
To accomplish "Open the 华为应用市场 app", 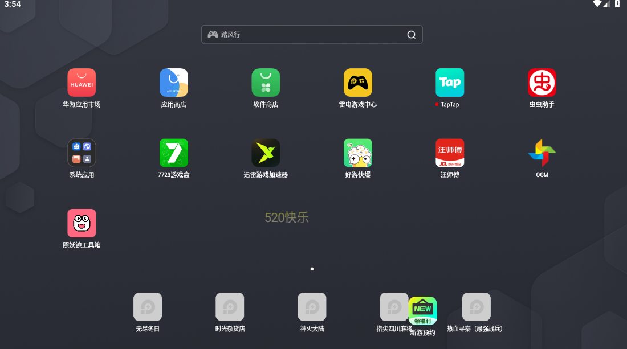I will 82,82.
